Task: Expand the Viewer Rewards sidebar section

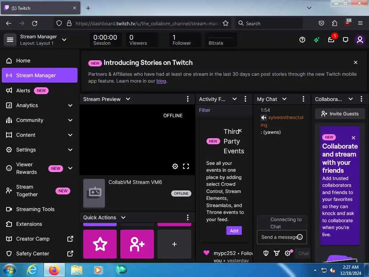Action: [70, 168]
